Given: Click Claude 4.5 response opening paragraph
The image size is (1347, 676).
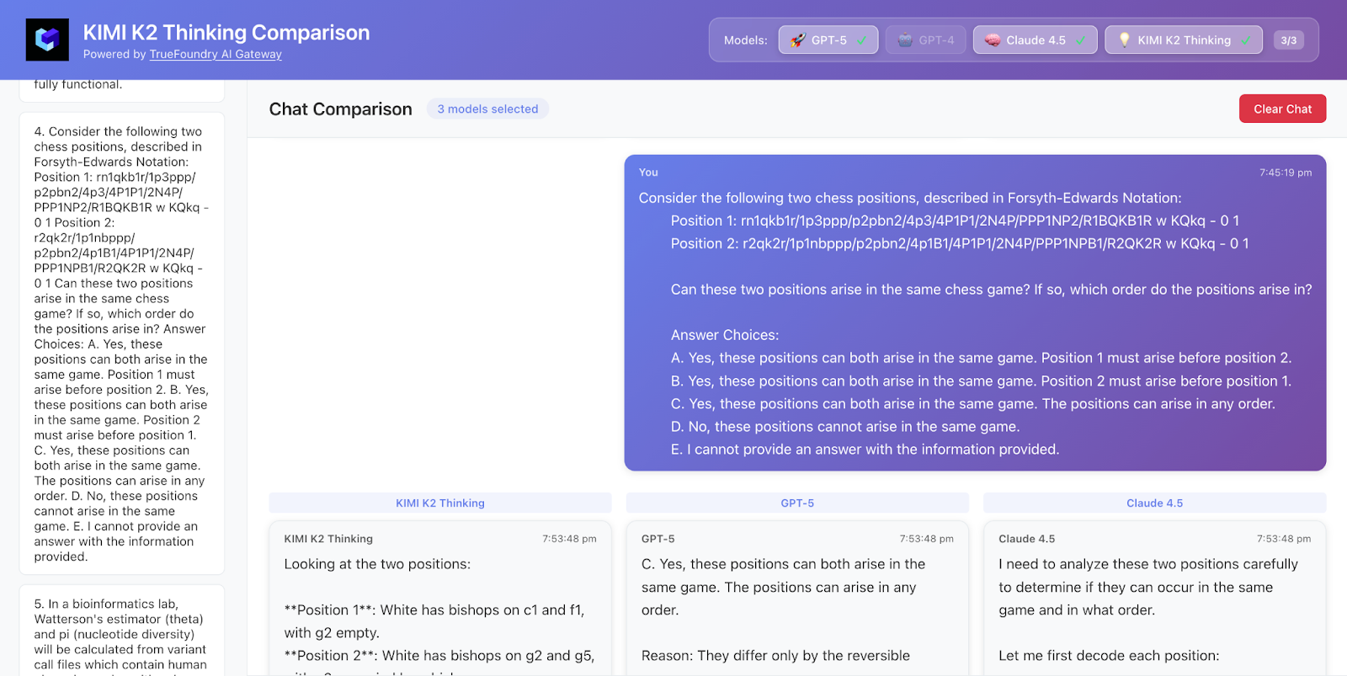Looking at the screenshot, I should [x=1148, y=587].
